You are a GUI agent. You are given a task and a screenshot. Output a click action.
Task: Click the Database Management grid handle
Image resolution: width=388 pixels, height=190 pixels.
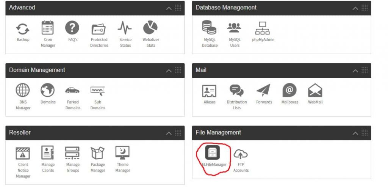click(365, 8)
